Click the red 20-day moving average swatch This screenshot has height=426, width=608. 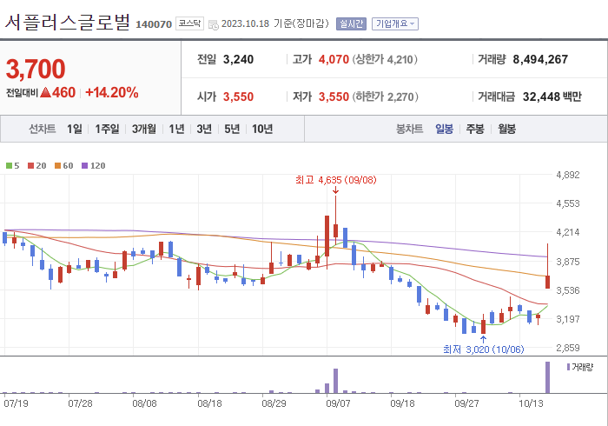(30, 166)
